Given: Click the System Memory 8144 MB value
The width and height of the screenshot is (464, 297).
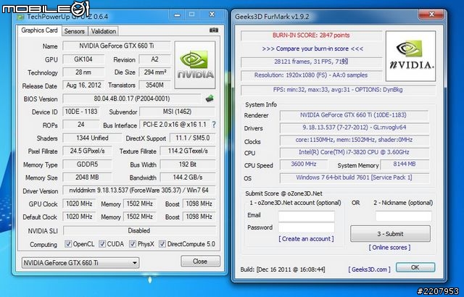Looking at the screenshot, I should tap(405, 164).
